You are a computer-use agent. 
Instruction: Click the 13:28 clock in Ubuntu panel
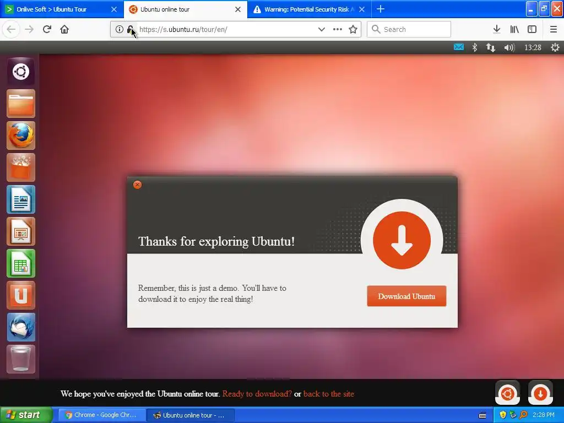(533, 47)
